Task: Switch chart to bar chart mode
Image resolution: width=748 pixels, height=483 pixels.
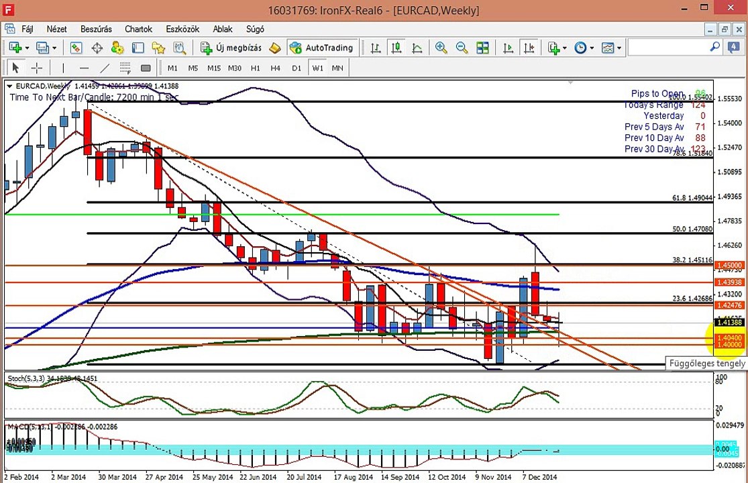Action: [x=376, y=48]
